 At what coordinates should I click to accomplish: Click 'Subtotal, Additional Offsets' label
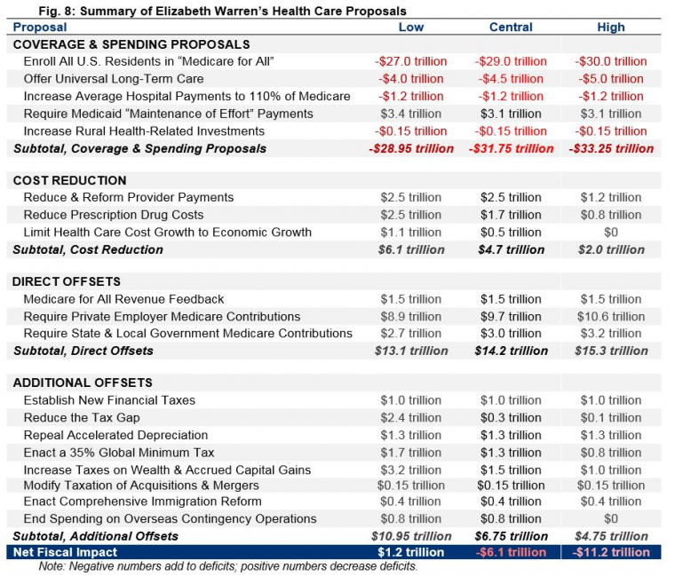[x=96, y=536]
